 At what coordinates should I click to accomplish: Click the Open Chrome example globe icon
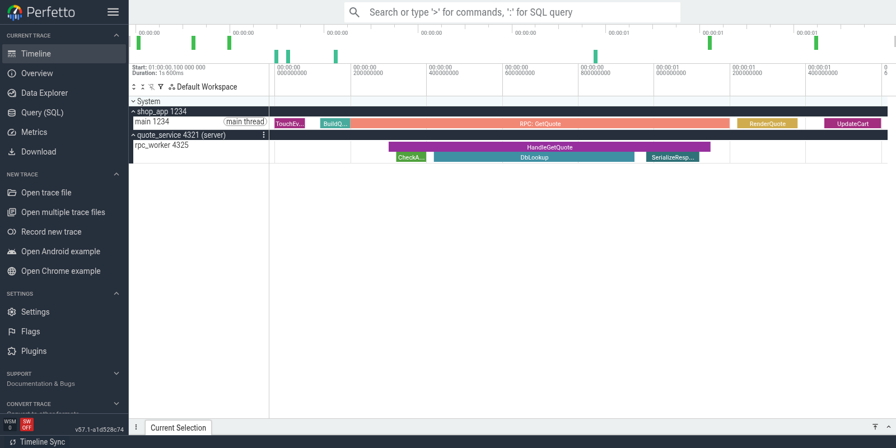pos(12,271)
